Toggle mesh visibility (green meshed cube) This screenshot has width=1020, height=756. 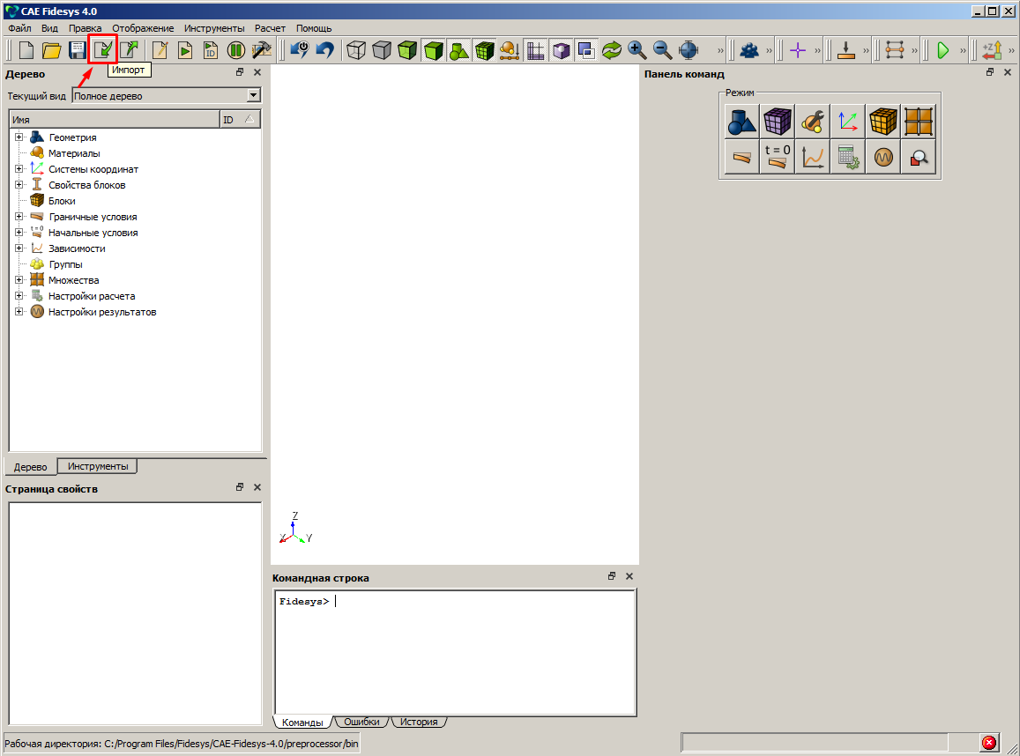click(x=484, y=50)
